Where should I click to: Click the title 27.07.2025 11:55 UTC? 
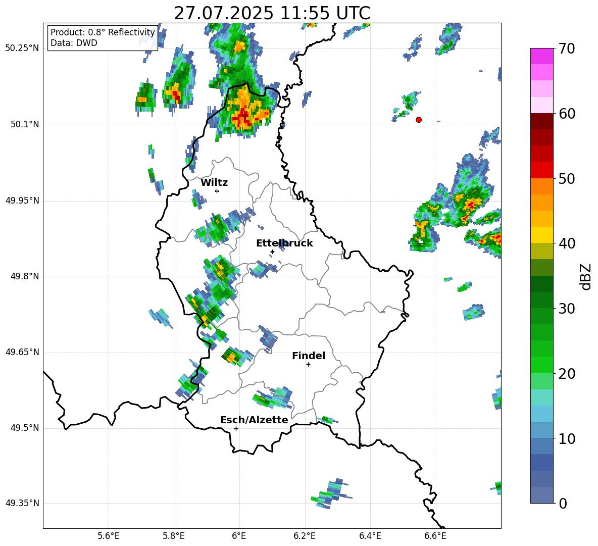pos(272,13)
